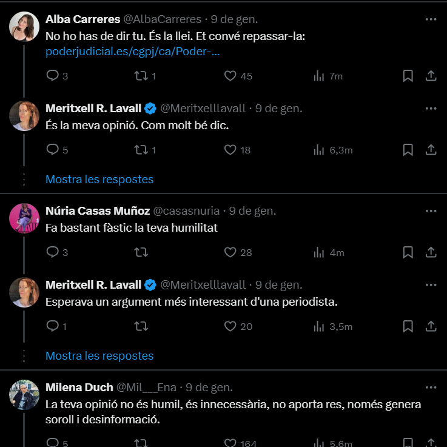Open @casasnuria profile handle

[186, 211]
